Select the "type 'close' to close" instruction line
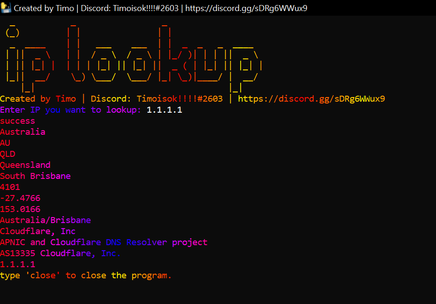 coord(86,275)
